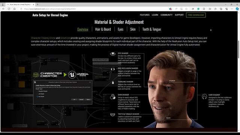Click the TEARLINE SHADER label text
The image size is (240, 135).
(125, 82)
